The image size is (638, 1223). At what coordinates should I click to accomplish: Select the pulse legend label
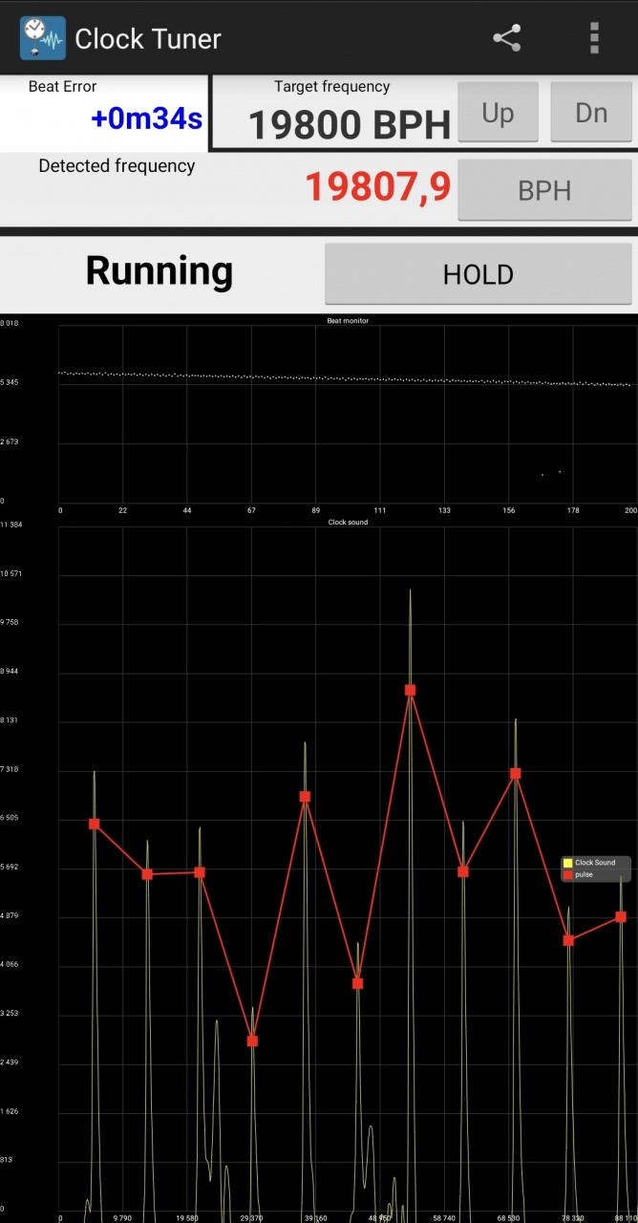click(x=584, y=874)
